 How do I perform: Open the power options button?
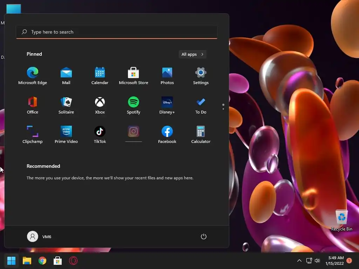204,236
